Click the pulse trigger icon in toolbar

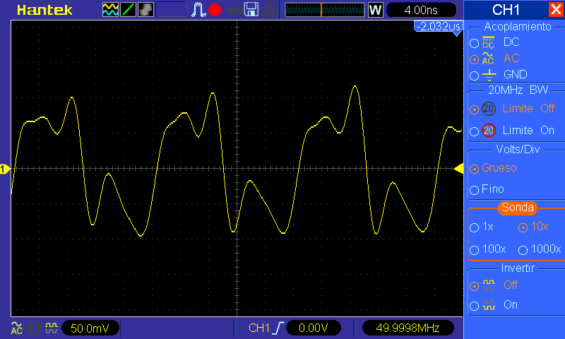point(198,10)
